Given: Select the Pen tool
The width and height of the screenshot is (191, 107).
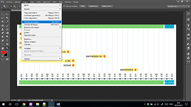Looking at the screenshot, I should [2, 40].
